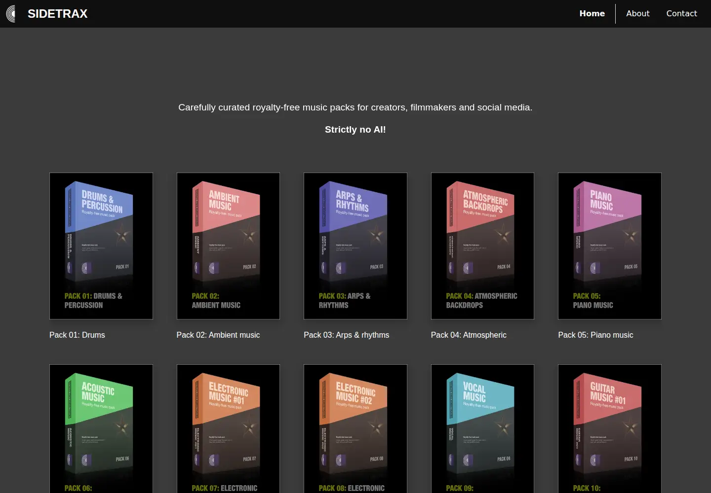The height and width of the screenshot is (493, 711).
Task: Open the Electronic Music #02 pack cover
Action: pyautogui.click(x=355, y=429)
